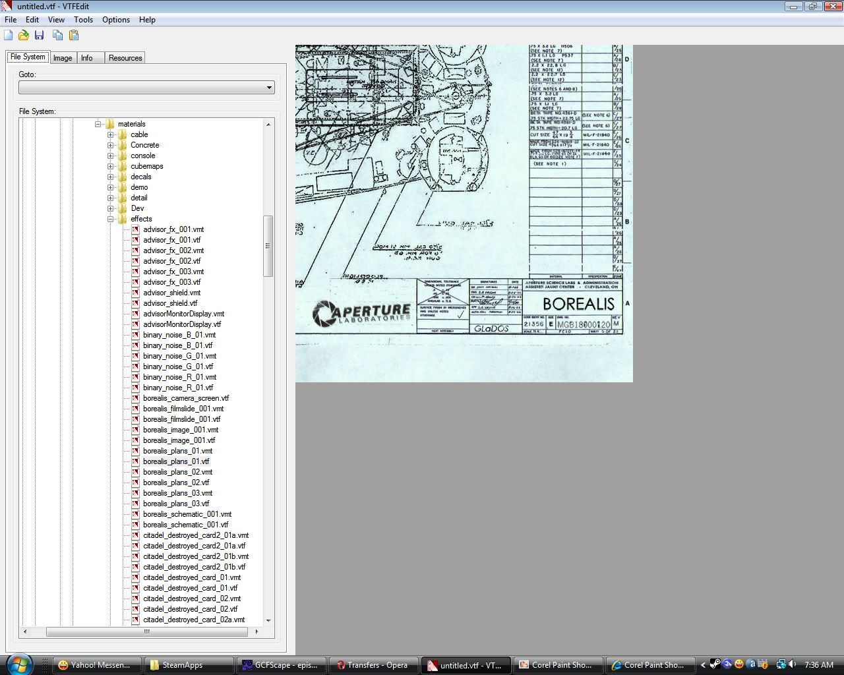Select citadel_destroyed_card2_01b.vmt file
Viewport: 844px width, 675px height.
pyautogui.click(x=196, y=556)
